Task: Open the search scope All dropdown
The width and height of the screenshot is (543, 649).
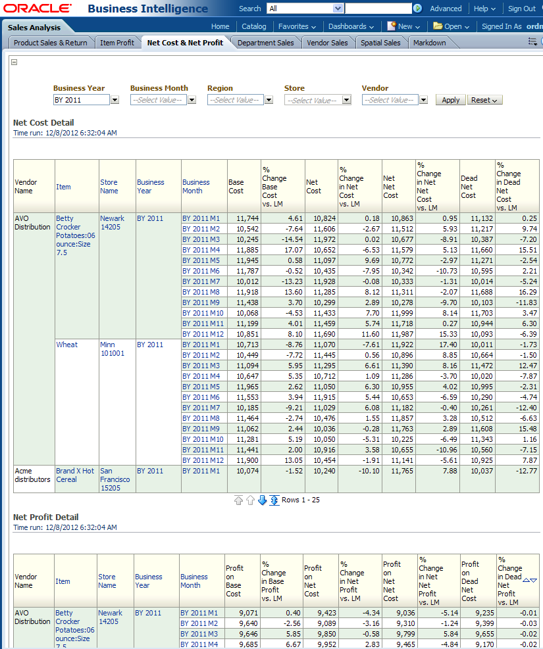Action: pos(338,9)
